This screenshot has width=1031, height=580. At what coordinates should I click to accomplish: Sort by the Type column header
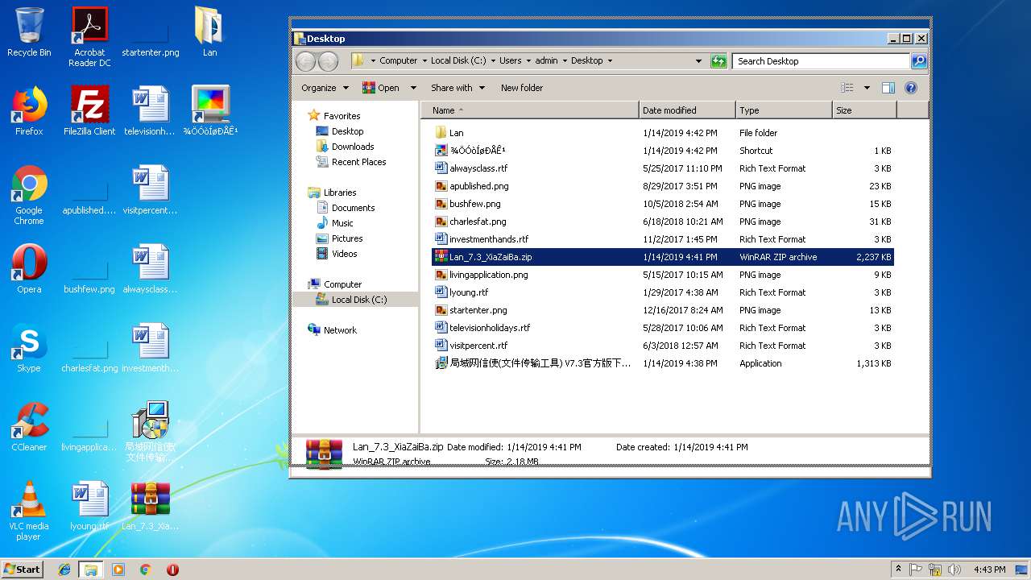click(x=784, y=110)
